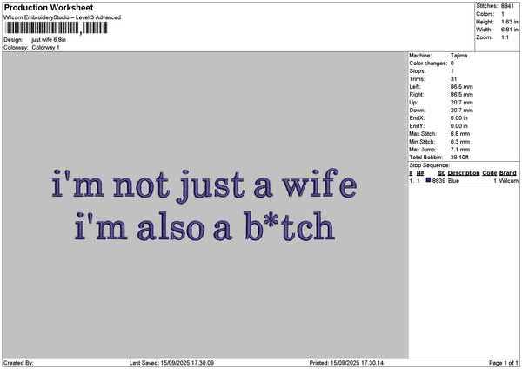Click the Machine value Tajima
Image resolution: width=522 pixels, height=369 pixels.
pos(459,57)
